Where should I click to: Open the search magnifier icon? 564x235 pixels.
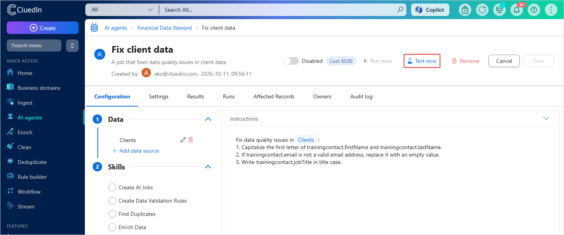pyautogui.click(x=400, y=10)
